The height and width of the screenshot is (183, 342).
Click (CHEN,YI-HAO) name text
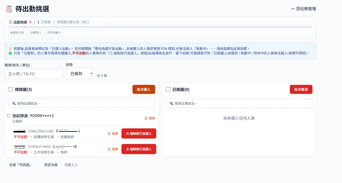(x=39, y=147)
